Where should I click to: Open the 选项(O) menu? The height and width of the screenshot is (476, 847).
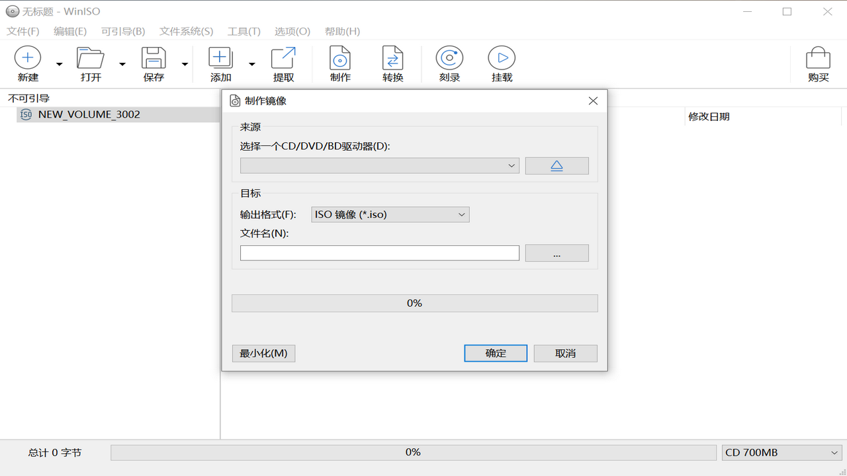292,31
